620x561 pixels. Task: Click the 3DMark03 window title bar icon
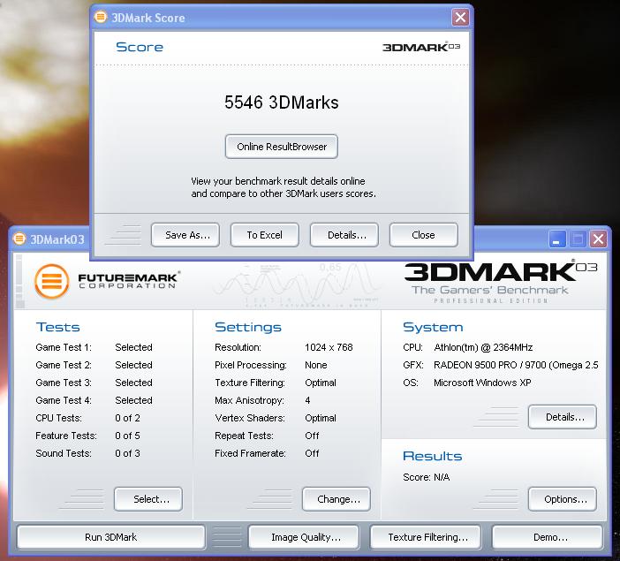(x=19, y=239)
